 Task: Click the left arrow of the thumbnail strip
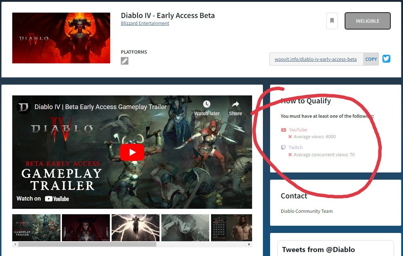tap(15, 244)
